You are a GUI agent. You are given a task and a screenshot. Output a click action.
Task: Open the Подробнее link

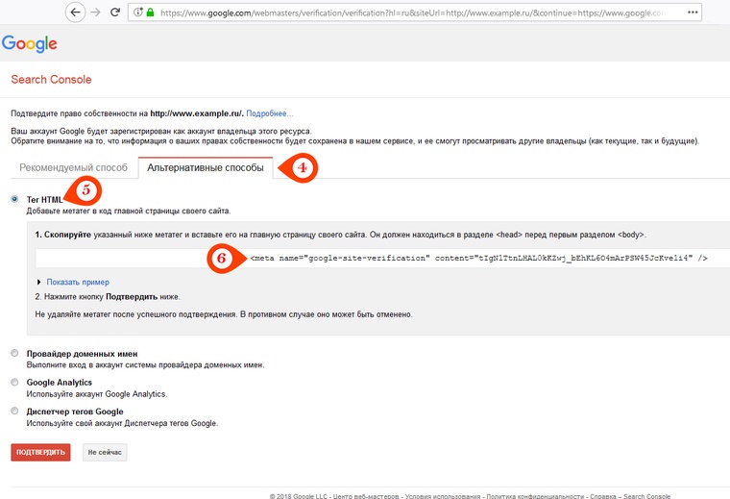click(x=269, y=113)
